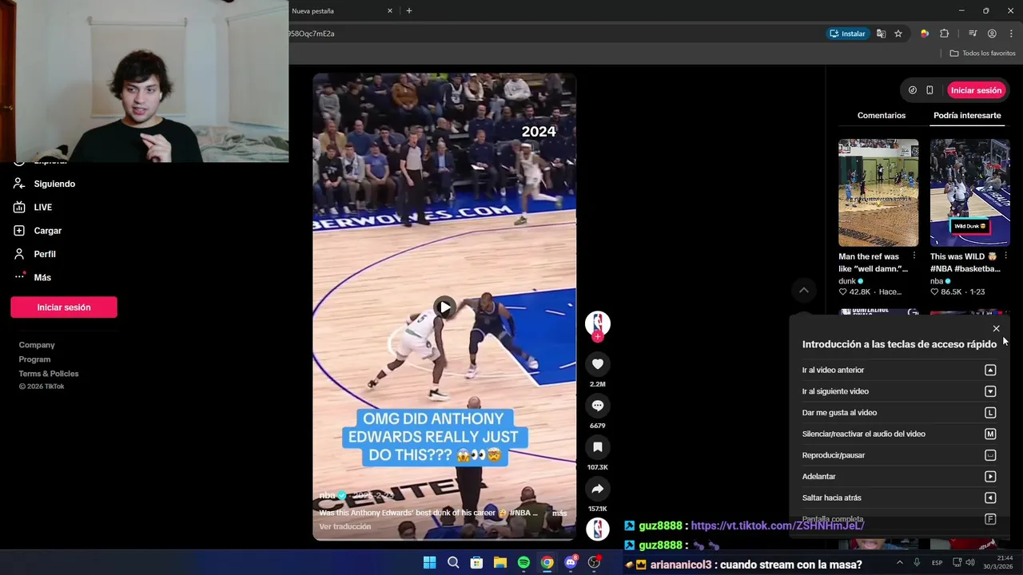Open Discord from the taskbar
1023x575 pixels.
(x=571, y=562)
